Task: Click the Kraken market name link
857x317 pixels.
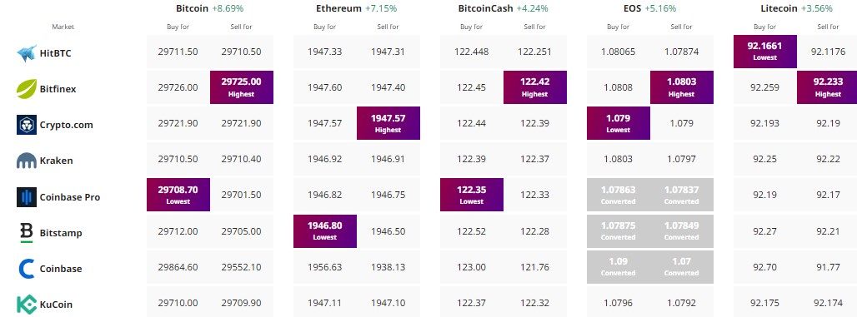Action: pos(57,161)
